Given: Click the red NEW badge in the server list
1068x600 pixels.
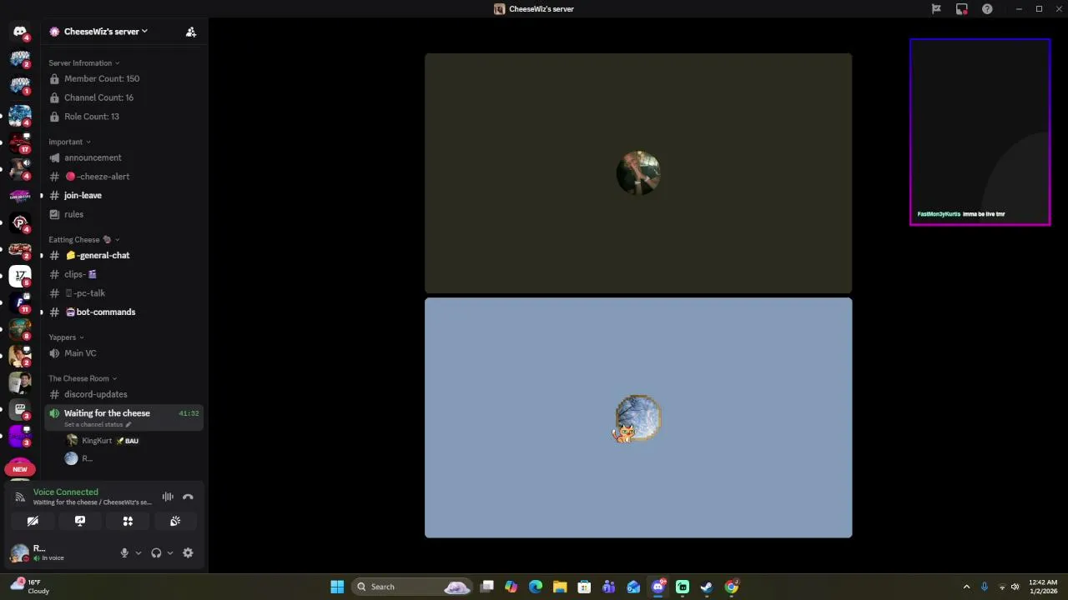Looking at the screenshot, I should coord(20,468).
